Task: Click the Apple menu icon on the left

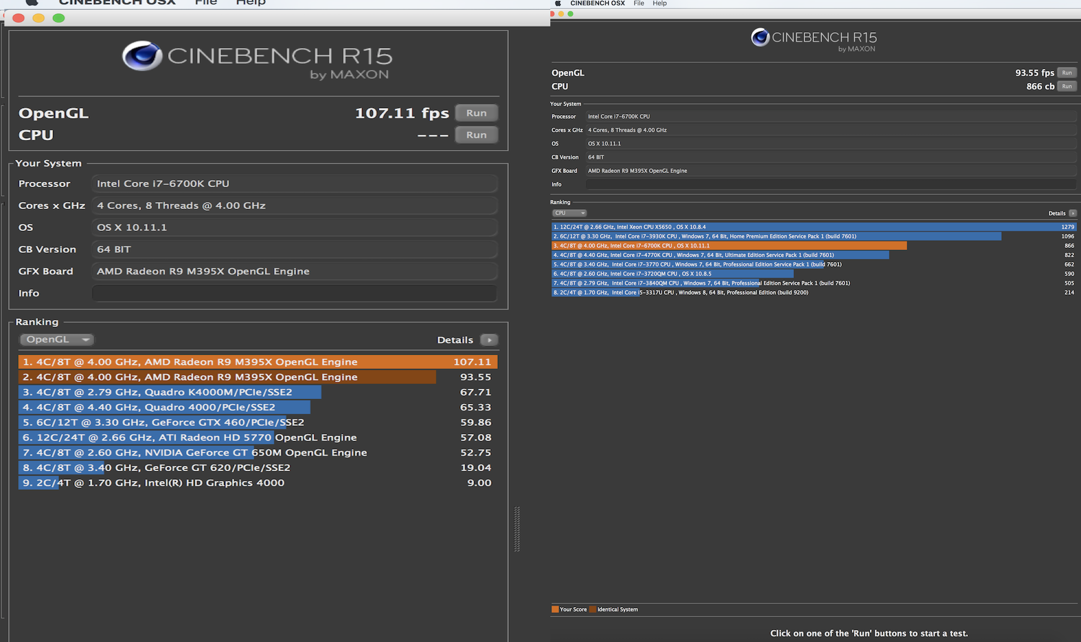Action: (x=32, y=2)
